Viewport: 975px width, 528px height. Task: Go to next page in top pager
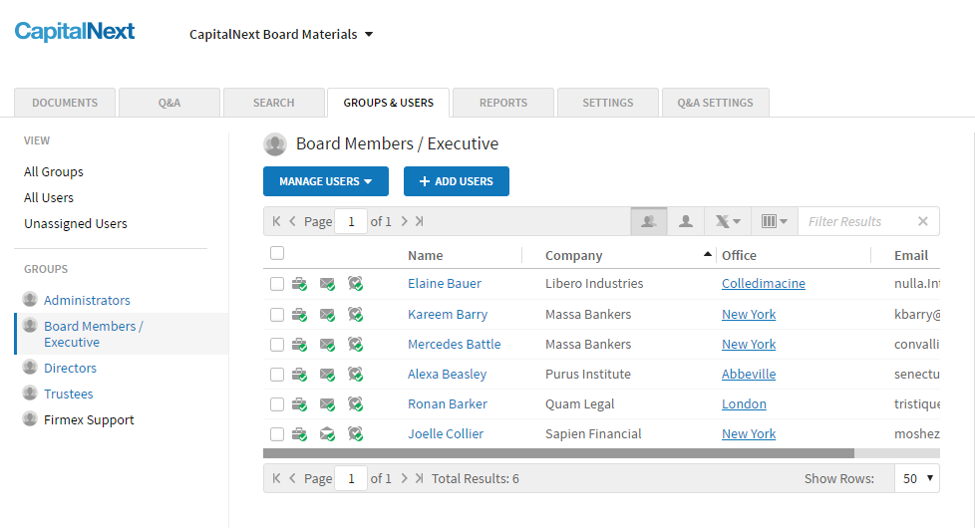coord(404,221)
